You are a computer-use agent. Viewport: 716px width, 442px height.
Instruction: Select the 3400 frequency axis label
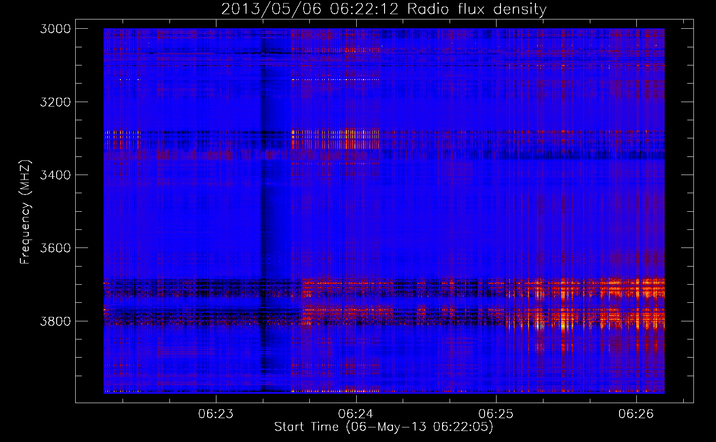(55, 175)
